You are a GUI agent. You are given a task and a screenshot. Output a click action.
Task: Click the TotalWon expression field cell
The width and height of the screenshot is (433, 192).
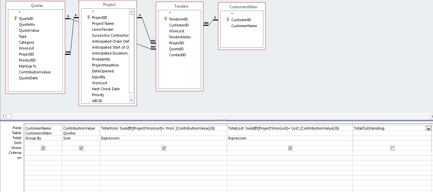(163, 128)
